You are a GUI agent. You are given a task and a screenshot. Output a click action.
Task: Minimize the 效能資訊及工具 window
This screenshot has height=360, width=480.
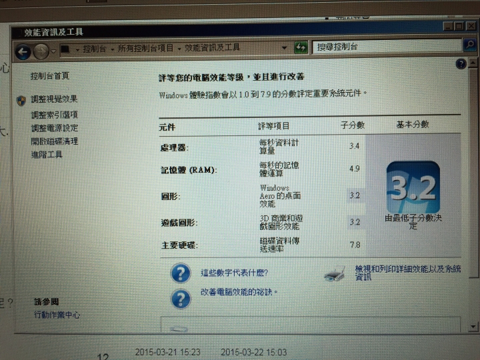pos(448,27)
